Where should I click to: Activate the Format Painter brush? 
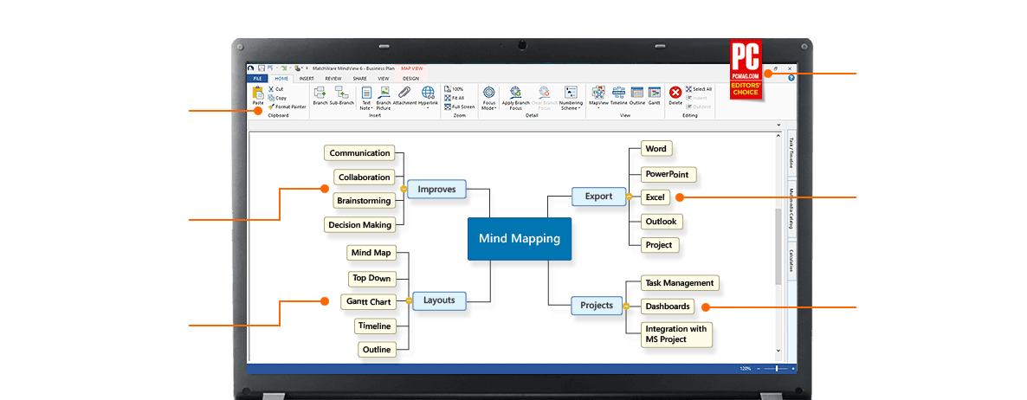[270, 106]
